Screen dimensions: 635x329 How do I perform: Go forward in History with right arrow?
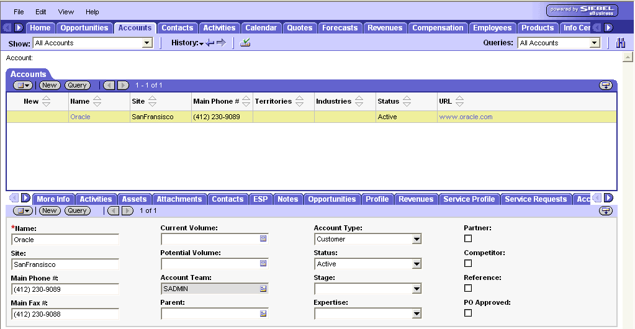pyautogui.click(x=221, y=43)
